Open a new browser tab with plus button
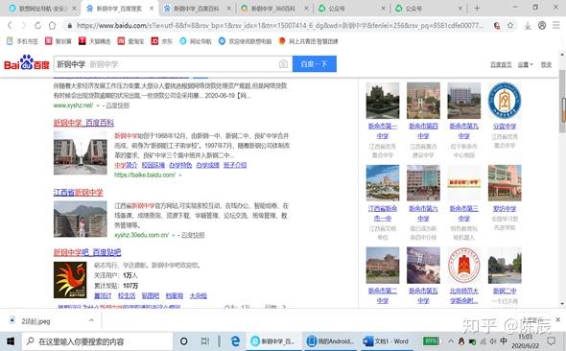This screenshot has height=351, width=566. coord(477,9)
